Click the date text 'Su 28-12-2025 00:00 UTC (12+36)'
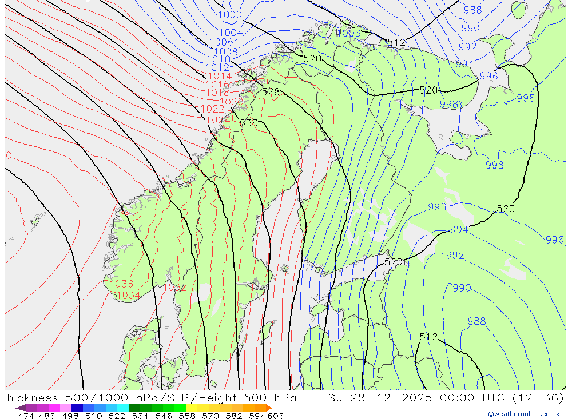 point(446,397)
